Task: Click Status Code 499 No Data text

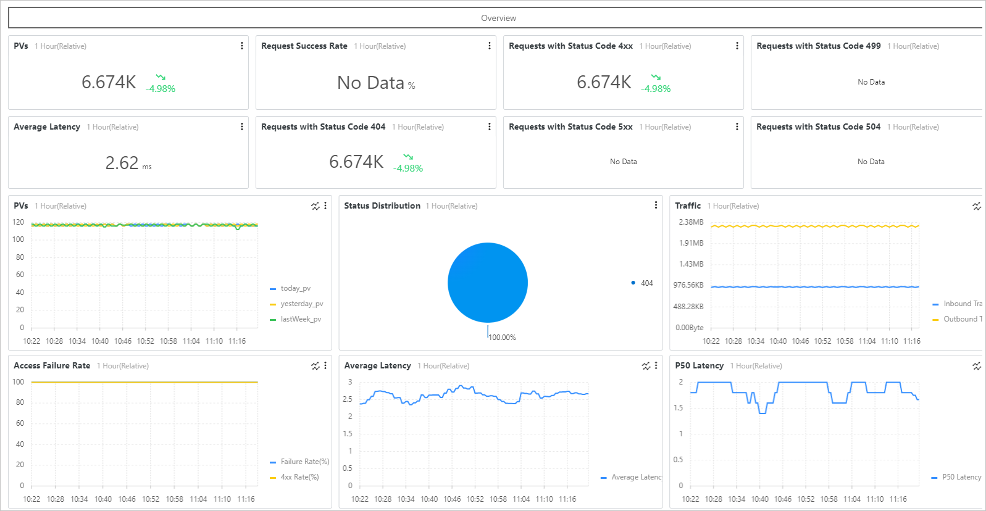Action: 871,82
